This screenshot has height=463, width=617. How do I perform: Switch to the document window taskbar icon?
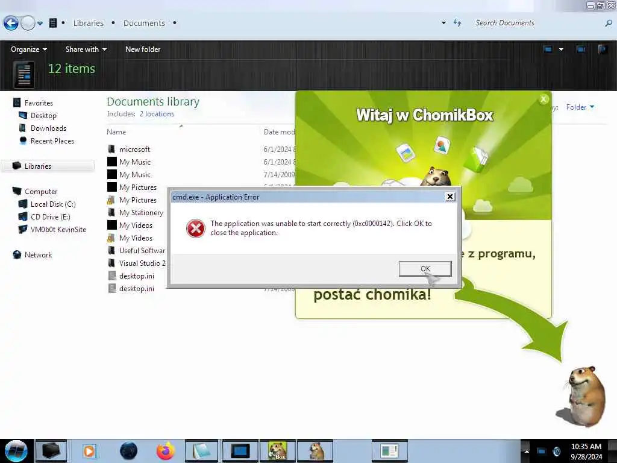pos(390,451)
